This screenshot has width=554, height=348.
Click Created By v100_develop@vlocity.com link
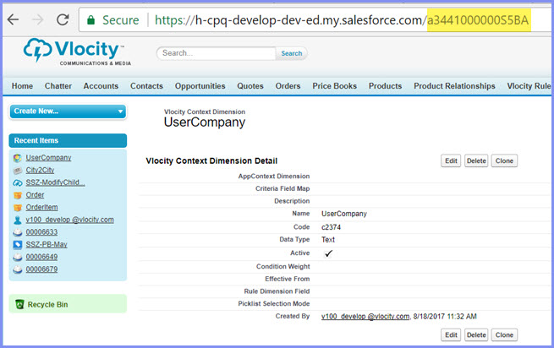click(x=365, y=316)
